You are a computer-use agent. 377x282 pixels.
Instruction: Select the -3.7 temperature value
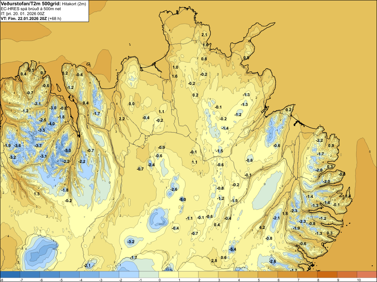[x=38, y=146]
